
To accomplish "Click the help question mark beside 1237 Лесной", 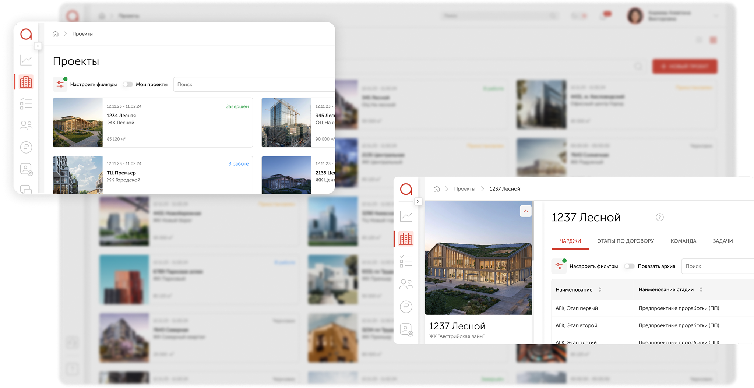I will [659, 217].
